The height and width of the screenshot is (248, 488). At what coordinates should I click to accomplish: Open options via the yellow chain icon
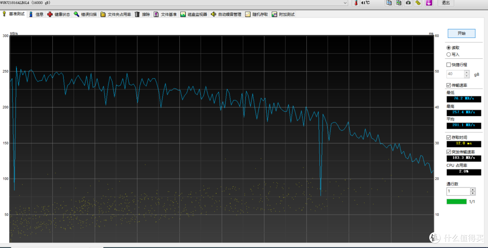418,3
